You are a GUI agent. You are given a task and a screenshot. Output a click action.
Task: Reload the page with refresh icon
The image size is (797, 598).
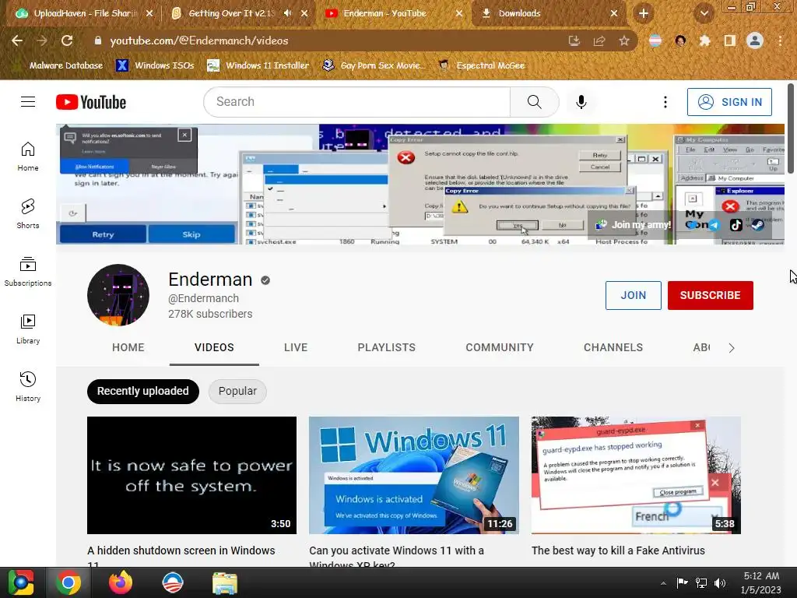point(67,40)
